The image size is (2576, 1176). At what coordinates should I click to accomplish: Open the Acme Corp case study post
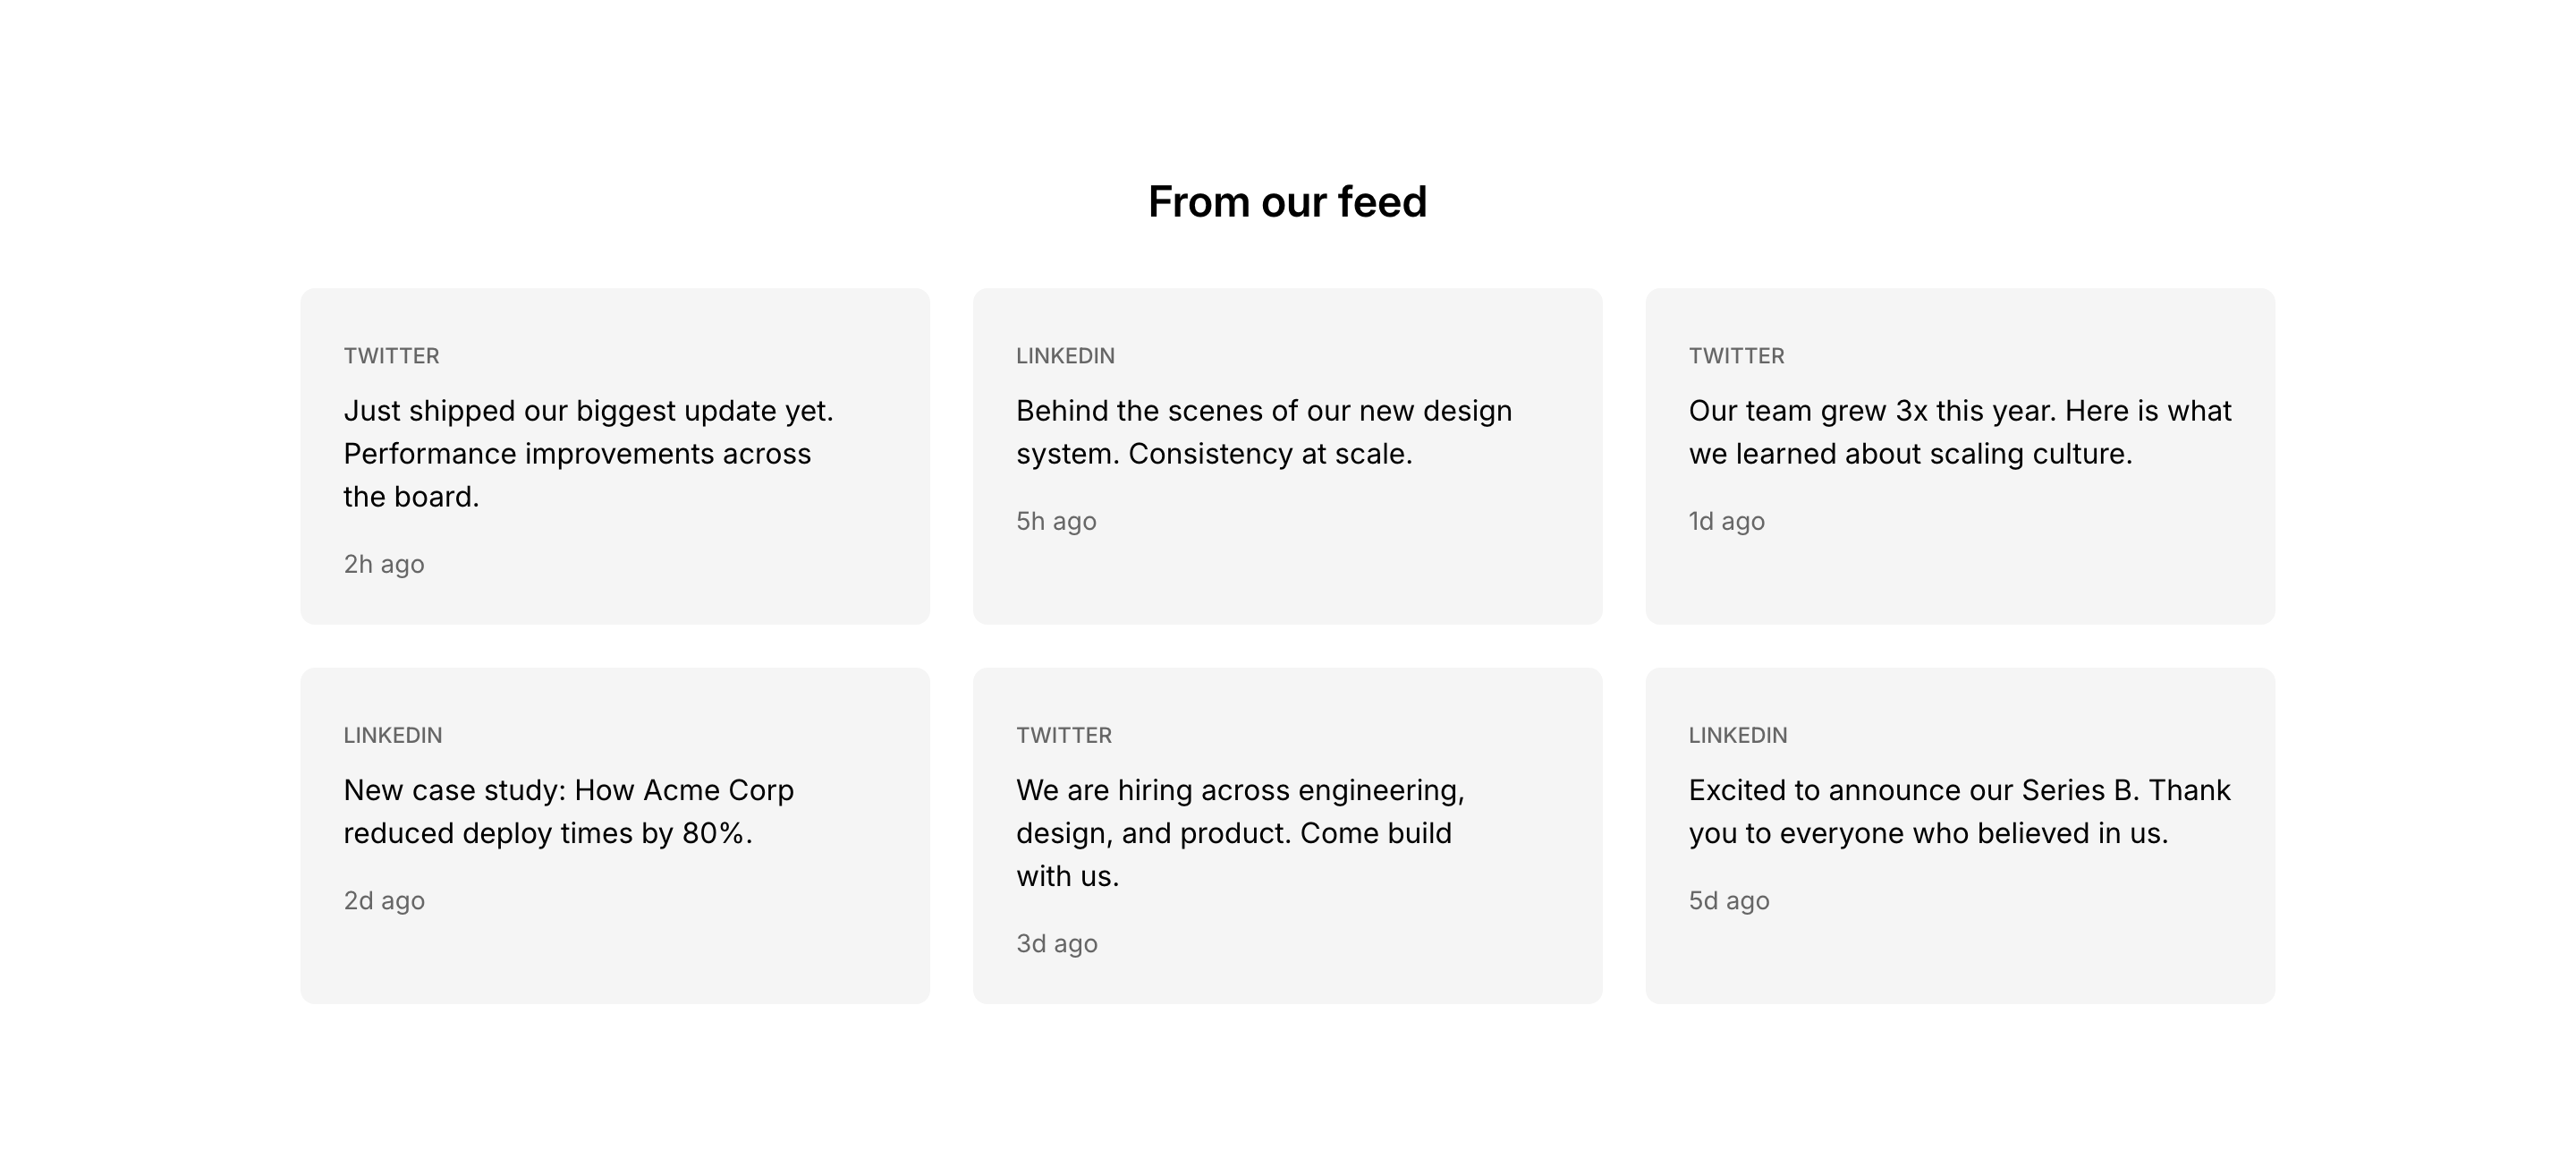(x=568, y=812)
